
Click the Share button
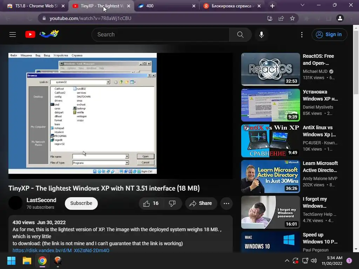pos(201,204)
